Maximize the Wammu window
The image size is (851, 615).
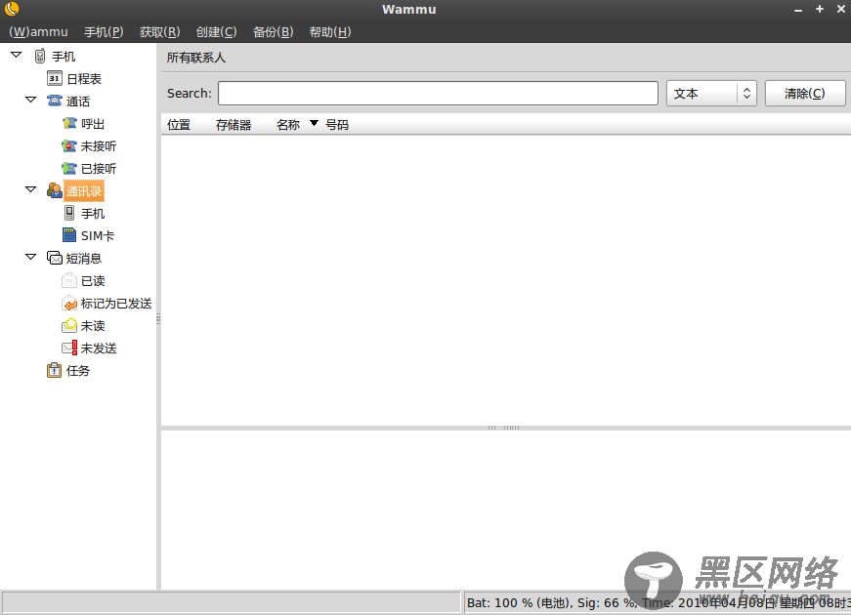820,9
